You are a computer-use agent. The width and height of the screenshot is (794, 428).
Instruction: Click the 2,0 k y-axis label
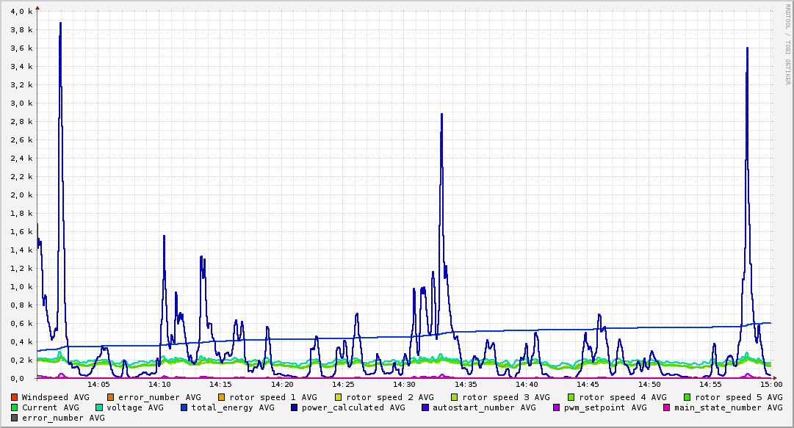tap(21, 195)
